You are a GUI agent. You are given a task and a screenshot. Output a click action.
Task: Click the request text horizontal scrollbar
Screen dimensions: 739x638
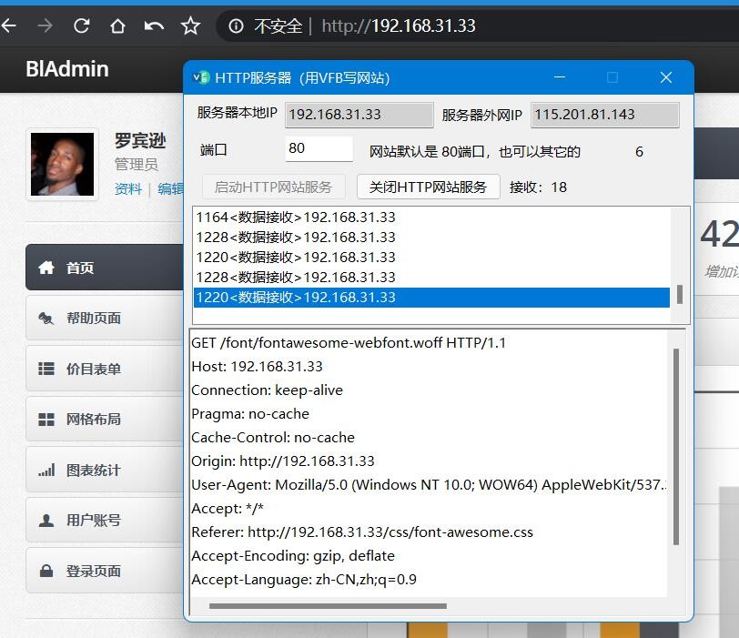point(328,605)
